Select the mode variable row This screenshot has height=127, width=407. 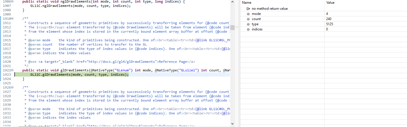pos(324,14)
